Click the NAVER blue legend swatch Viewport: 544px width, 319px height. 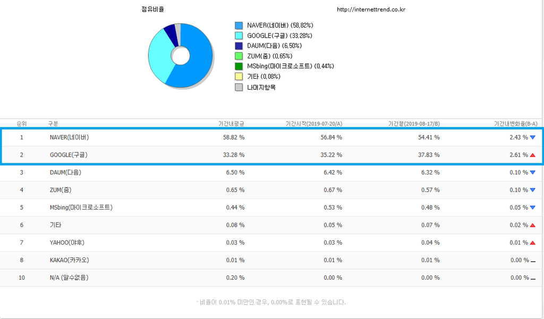click(x=239, y=25)
